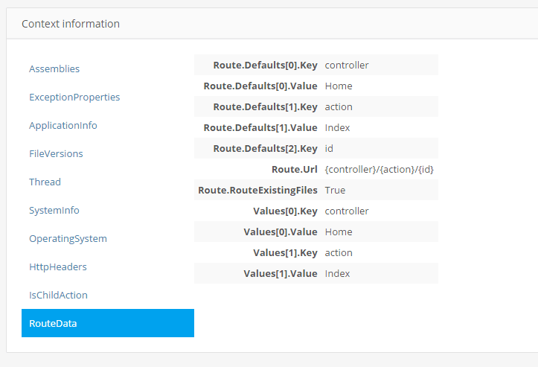
Task: Click the Route.Url value {controller}/{action}/{id}
Action: click(x=379, y=169)
